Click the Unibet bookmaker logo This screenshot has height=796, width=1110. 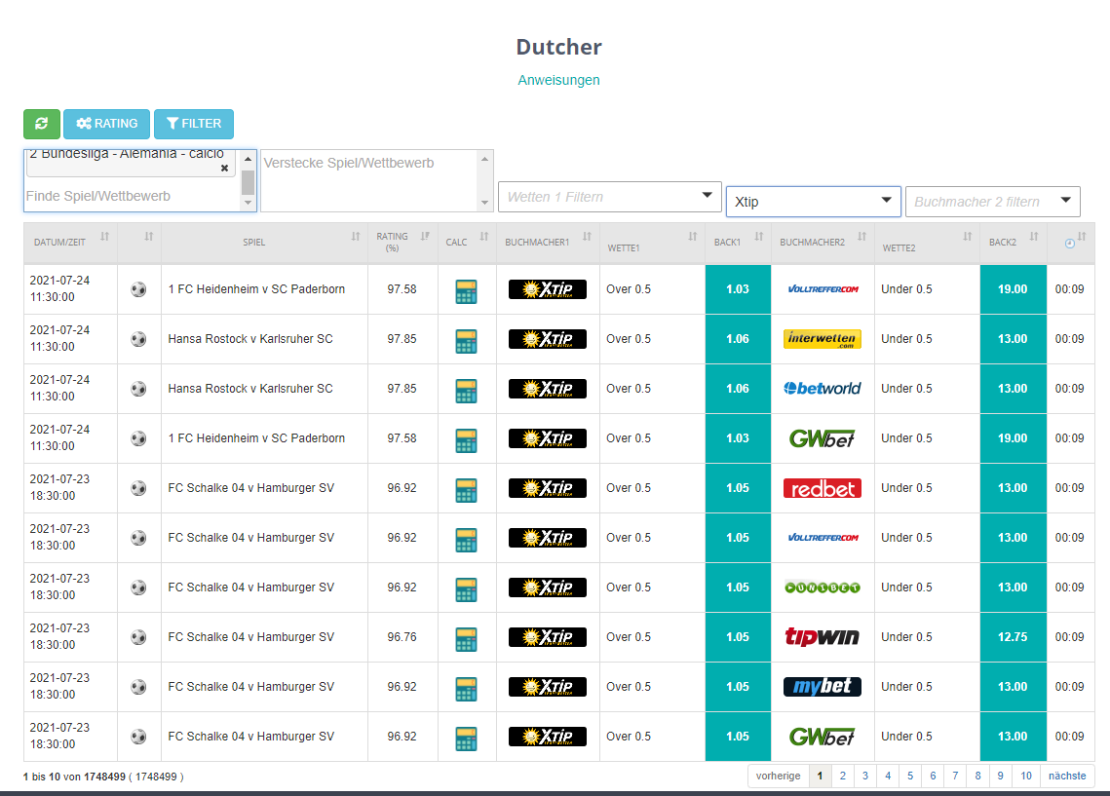823,588
